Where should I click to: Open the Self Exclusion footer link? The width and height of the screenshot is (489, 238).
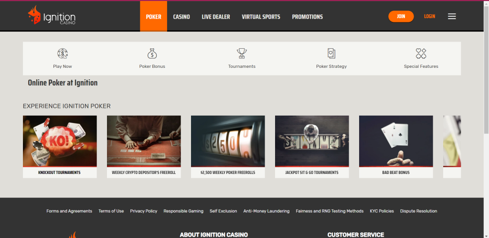[223, 211]
